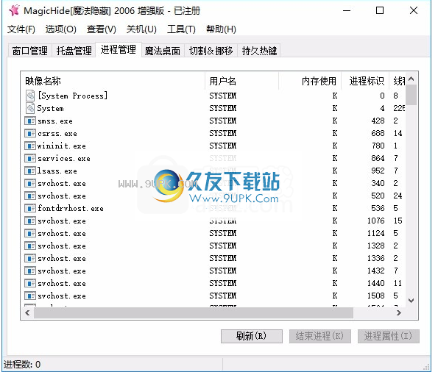Select the services.exe process name
The image size is (438, 372).
pyautogui.click(x=64, y=158)
